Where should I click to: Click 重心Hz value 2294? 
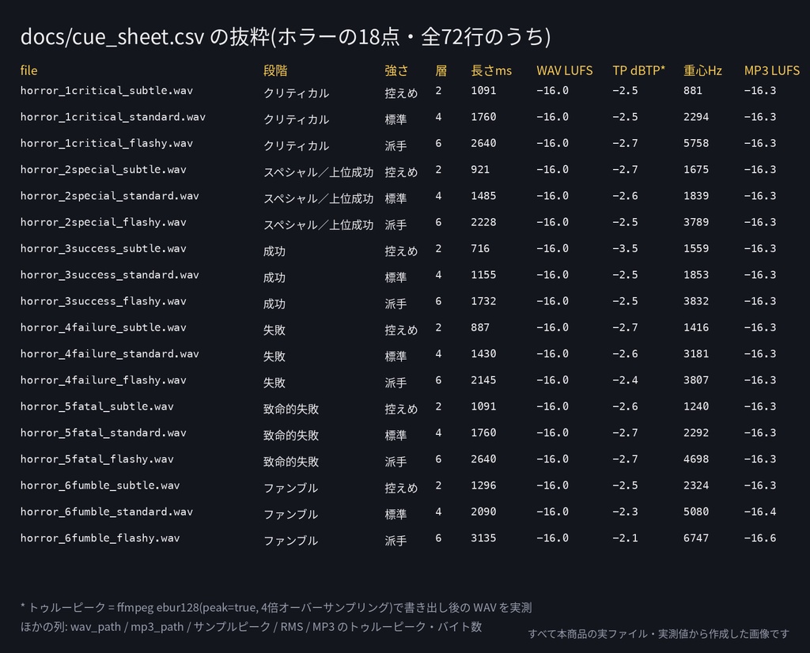coord(696,117)
